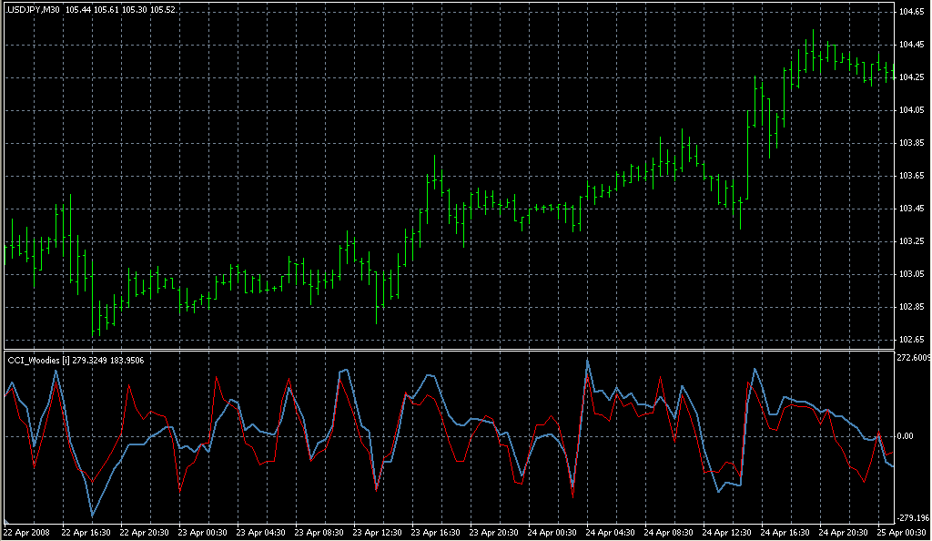Click the 0.00 level on indicator scale
Image resolution: width=932 pixels, height=541 pixels.
pos(908,436)
